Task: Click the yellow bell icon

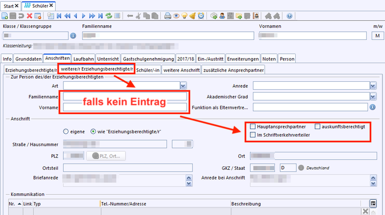Action: tap(193, 16)
